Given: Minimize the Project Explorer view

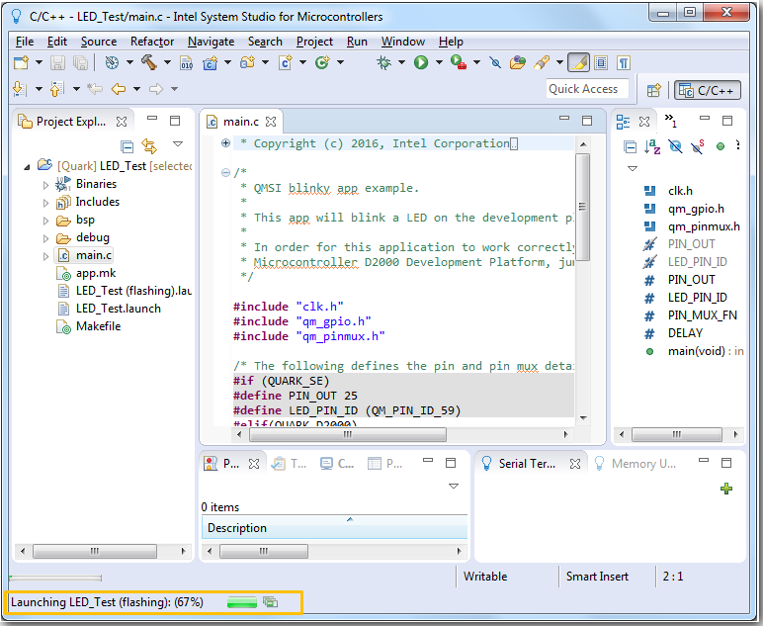Looking at the screenshot, I should coord(152,118).
